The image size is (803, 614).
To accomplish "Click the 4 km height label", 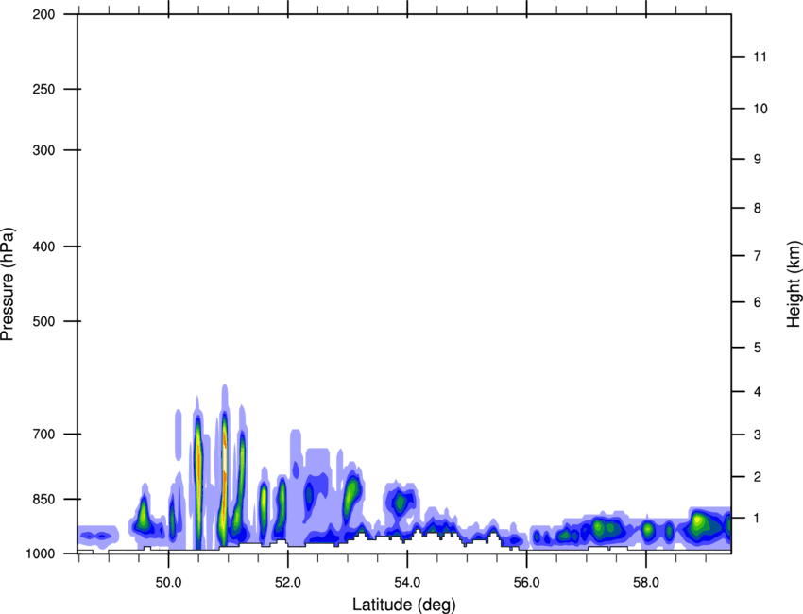I will click(x=758, y=392).
